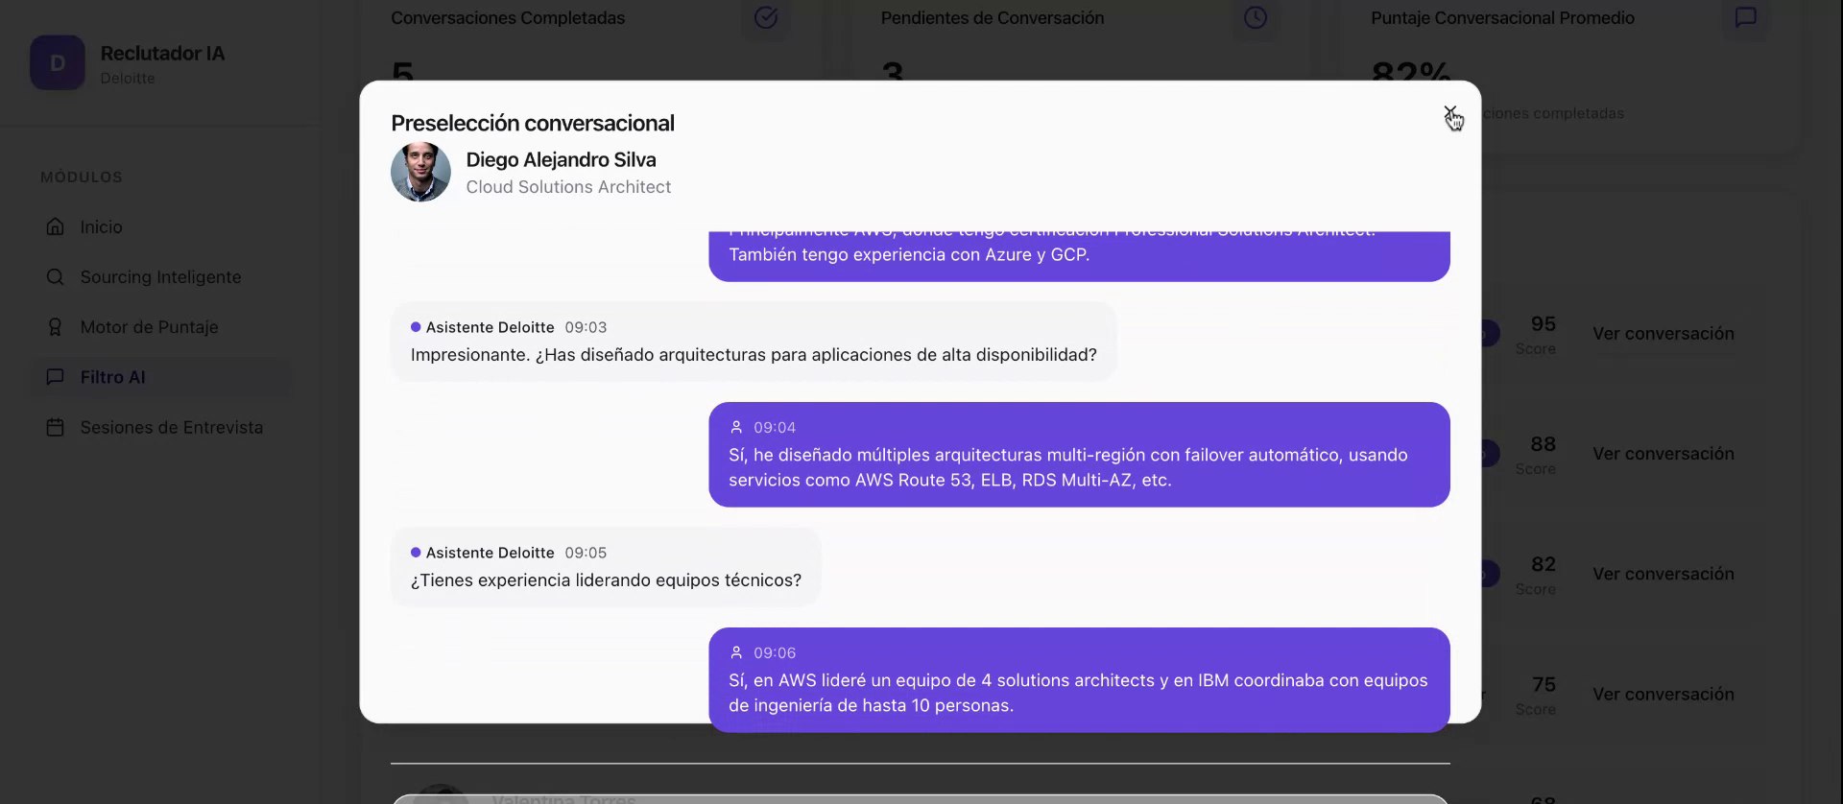Screen dimensions: 1843x804
Task: Click the message about alta disponibilidad
Action: tap(754, 342)
